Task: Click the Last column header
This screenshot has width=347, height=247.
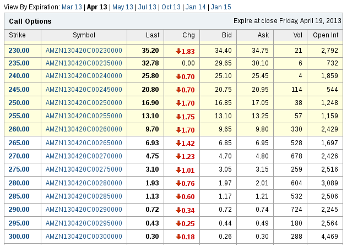Action: pyautogui.click(x=153, y=35)
